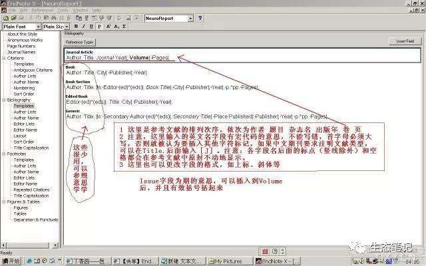Click the red IME language bar icon
This screenshot has width=426, height=266.
(265, 251)
